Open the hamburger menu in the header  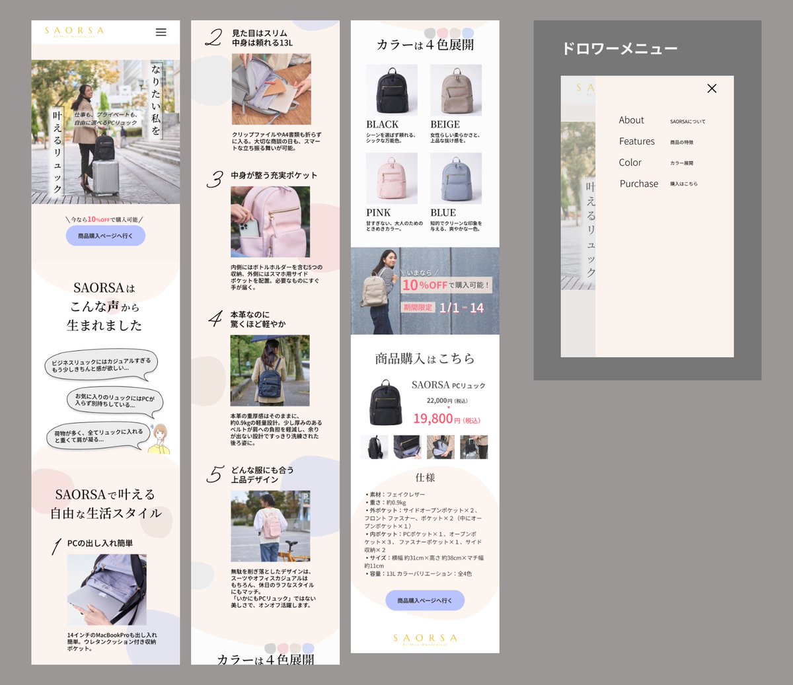pyautogui.click(x=161, y=31)
